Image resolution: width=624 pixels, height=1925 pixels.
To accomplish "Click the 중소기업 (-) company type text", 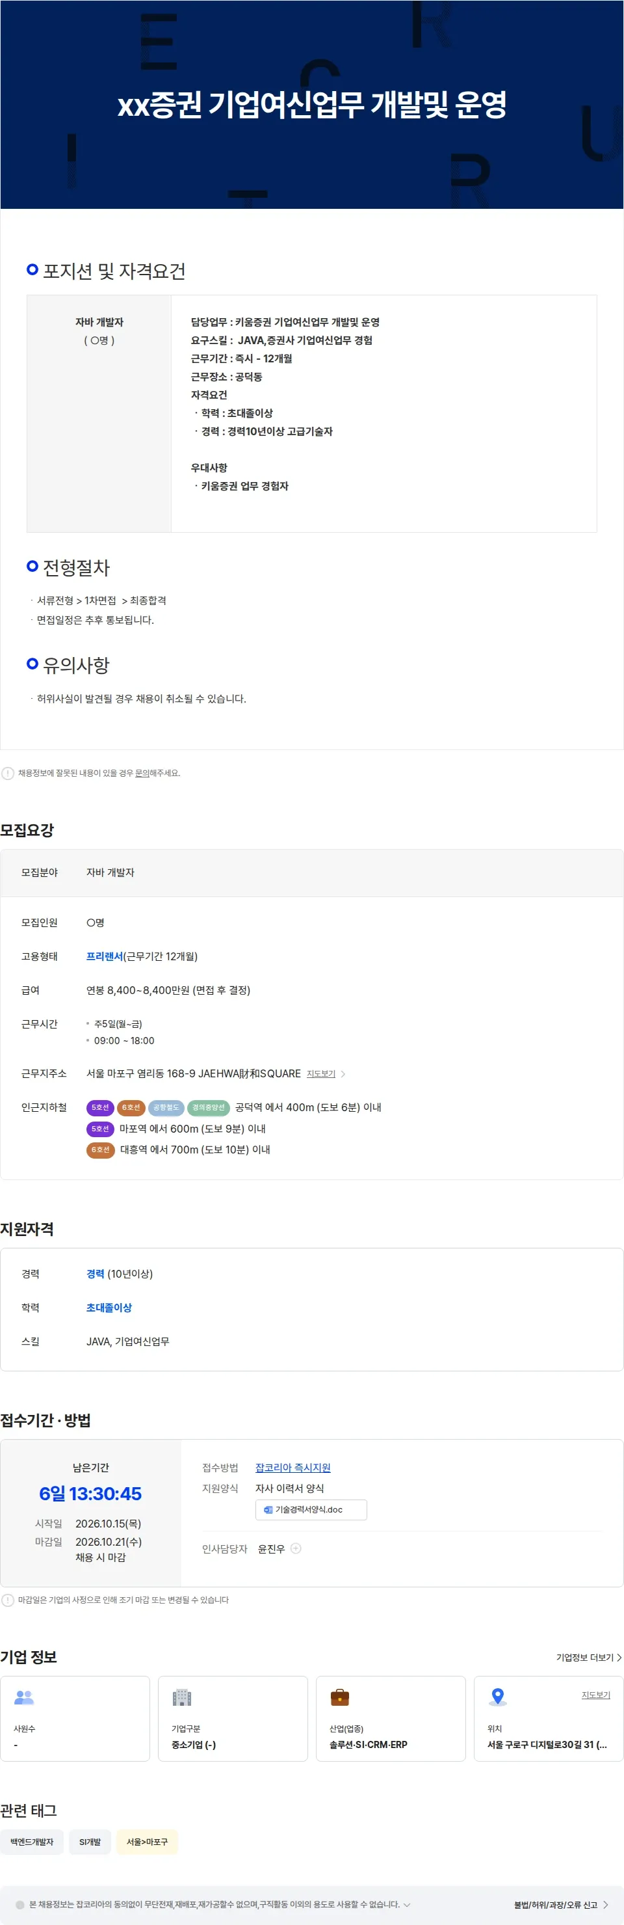I will [x=193, y=1745].
